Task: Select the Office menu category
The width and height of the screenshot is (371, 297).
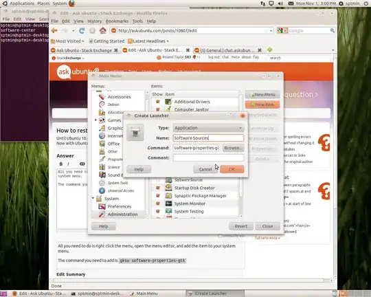Action: click(113, 144)
